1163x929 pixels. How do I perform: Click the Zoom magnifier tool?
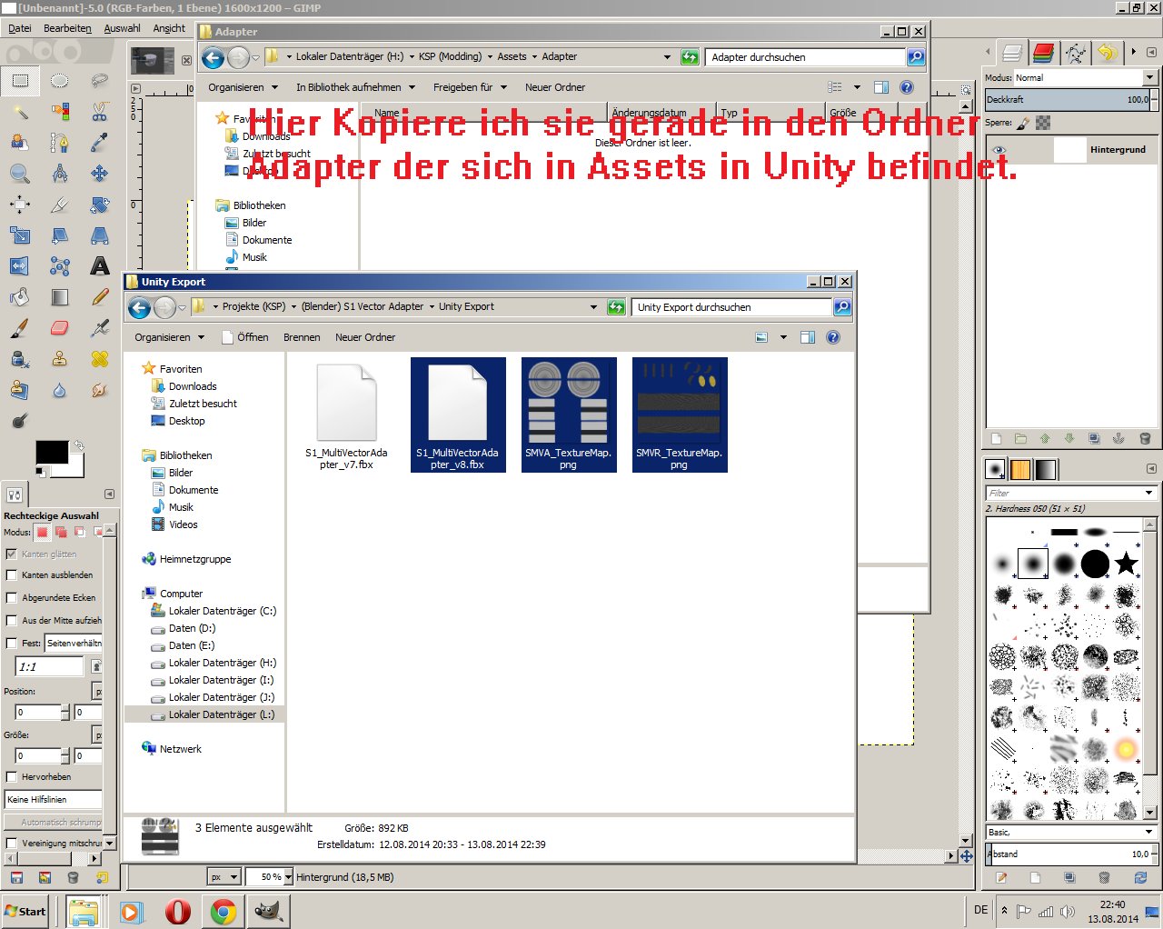tap(20, 174)
